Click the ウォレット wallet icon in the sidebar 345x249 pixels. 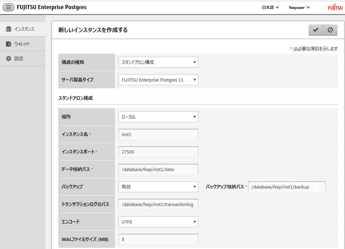click(9, 44)
